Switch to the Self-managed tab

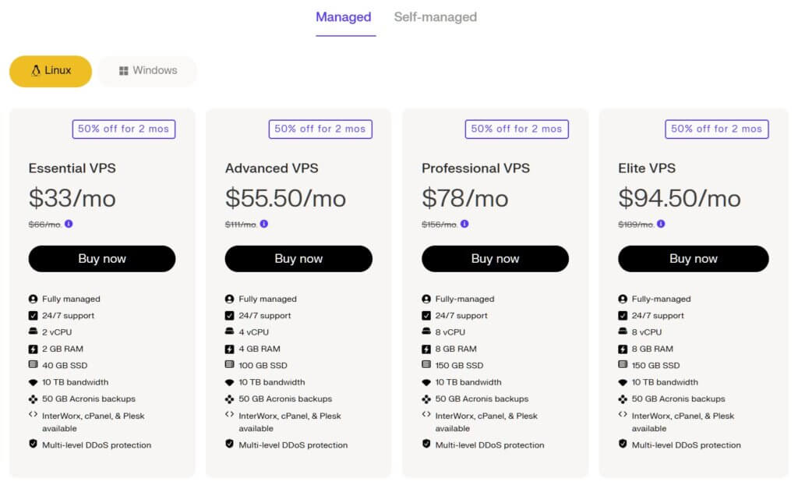click(435, 17)
